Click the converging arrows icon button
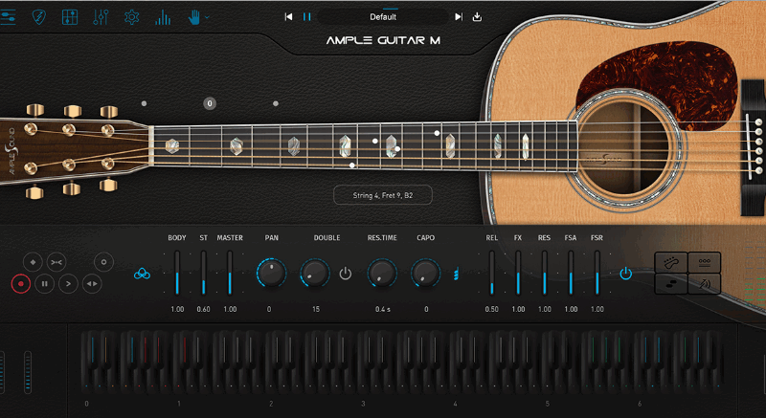 click(x=56, y=262)
